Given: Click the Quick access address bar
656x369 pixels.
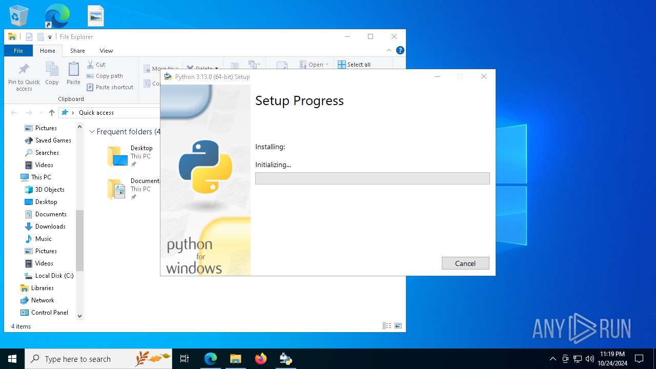Looking at the screenshot, I should [x=110, y=113].
